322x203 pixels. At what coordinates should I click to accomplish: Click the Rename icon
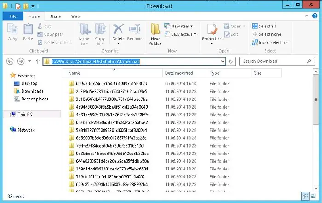coord(135,29)
